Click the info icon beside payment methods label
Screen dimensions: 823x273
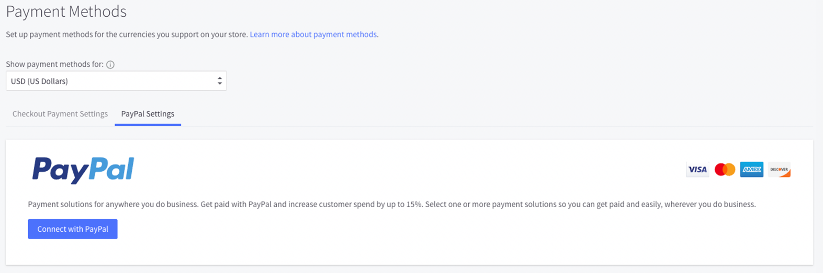110,65
